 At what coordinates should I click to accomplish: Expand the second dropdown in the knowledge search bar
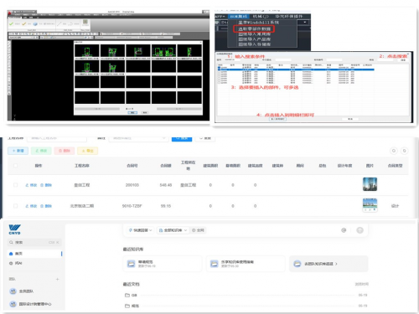pyautogui.click(x=173, y=230)
